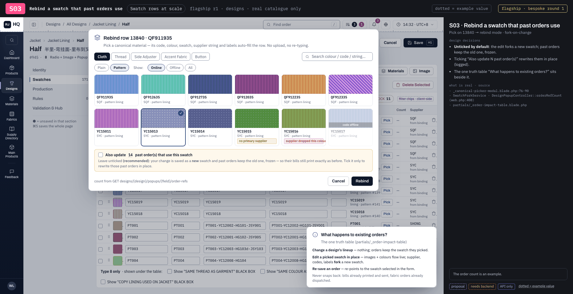Viewport: 573px width, 294px height.
Task: Tick the 'Also update 14 past order(s)' checkbox
Action: tap(101, 155)
